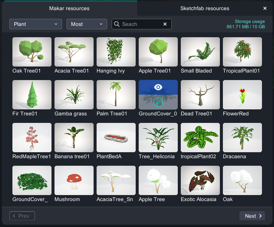Open the Plant category dropdown
Viewport: 274px width, 227px height.
(x=36, y=24)
